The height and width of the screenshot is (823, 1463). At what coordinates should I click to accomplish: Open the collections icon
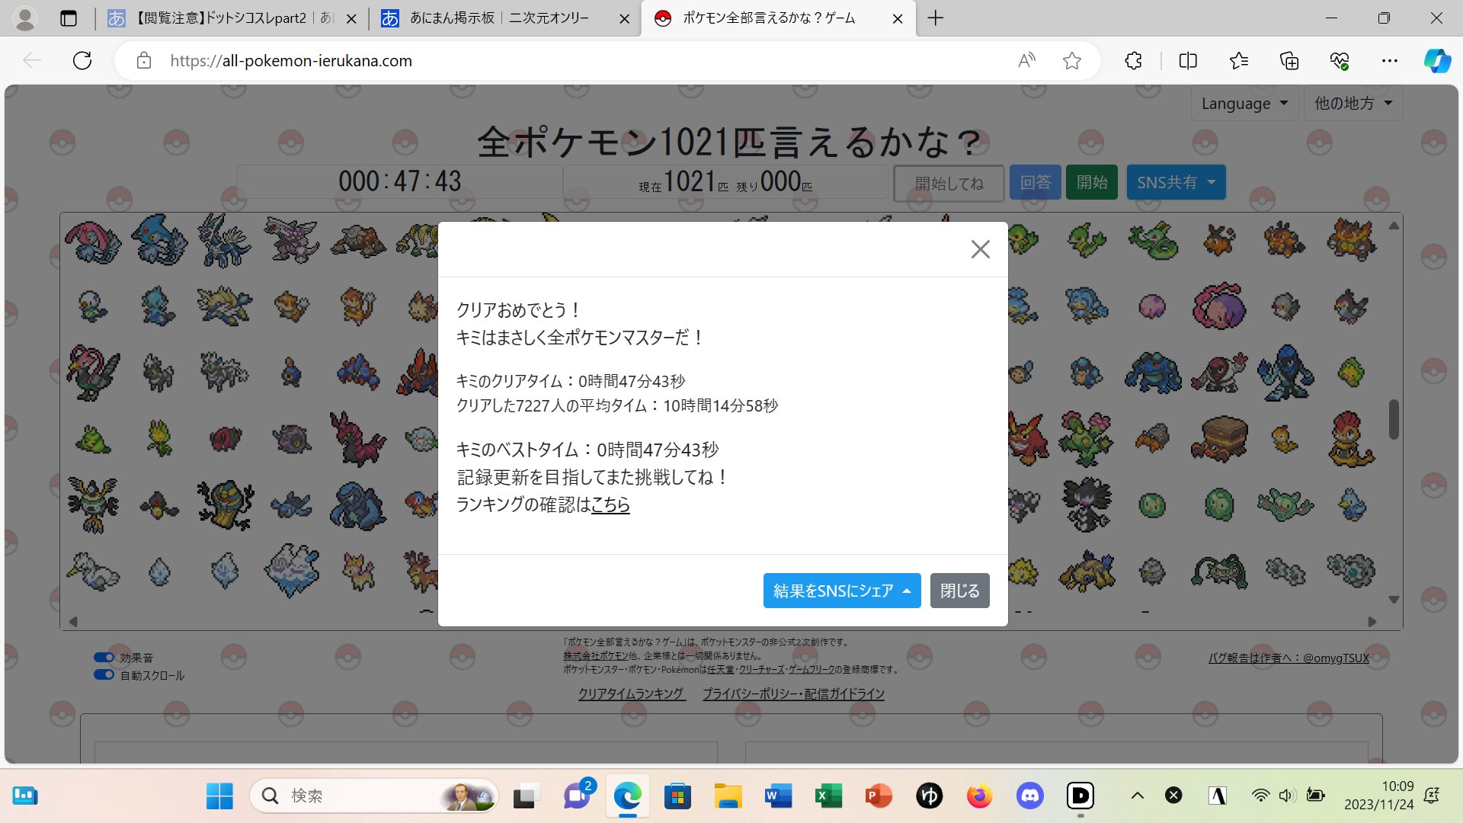tap(1289, 60)
